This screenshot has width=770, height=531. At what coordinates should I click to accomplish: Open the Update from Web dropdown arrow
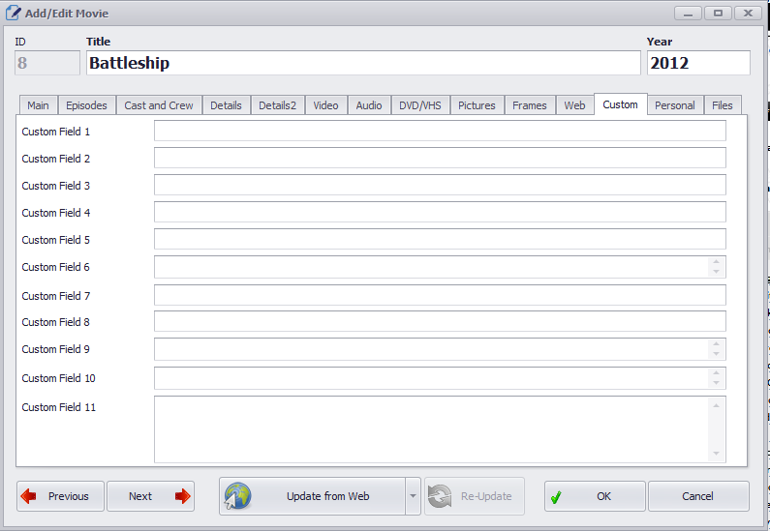(413, 496)
